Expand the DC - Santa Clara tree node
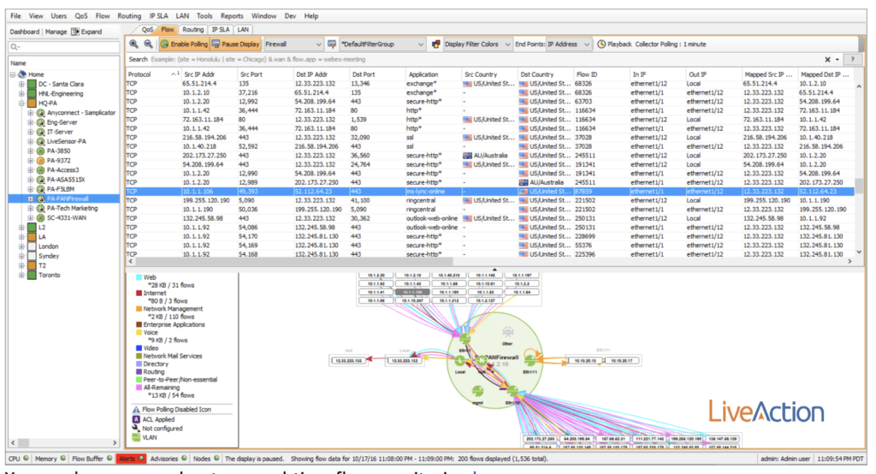 click(x=21, y=84)
